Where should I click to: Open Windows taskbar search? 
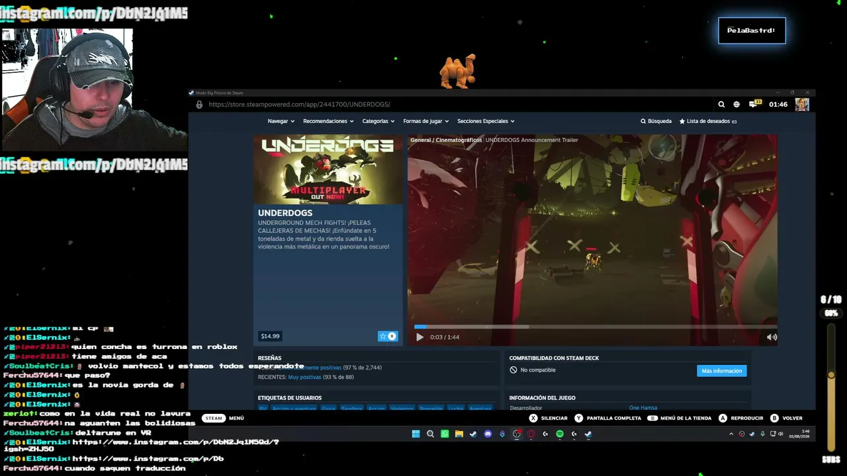(x=430, y=434)
